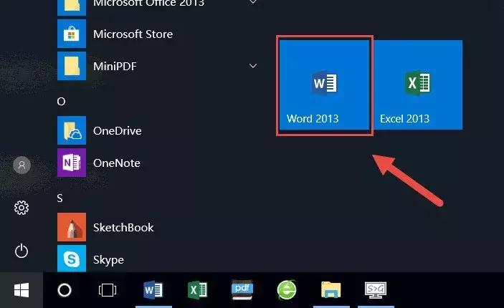The height and width of the screenshot is (308, 504).
Task: Jump via the letter O header
Action: pos(61,102)
